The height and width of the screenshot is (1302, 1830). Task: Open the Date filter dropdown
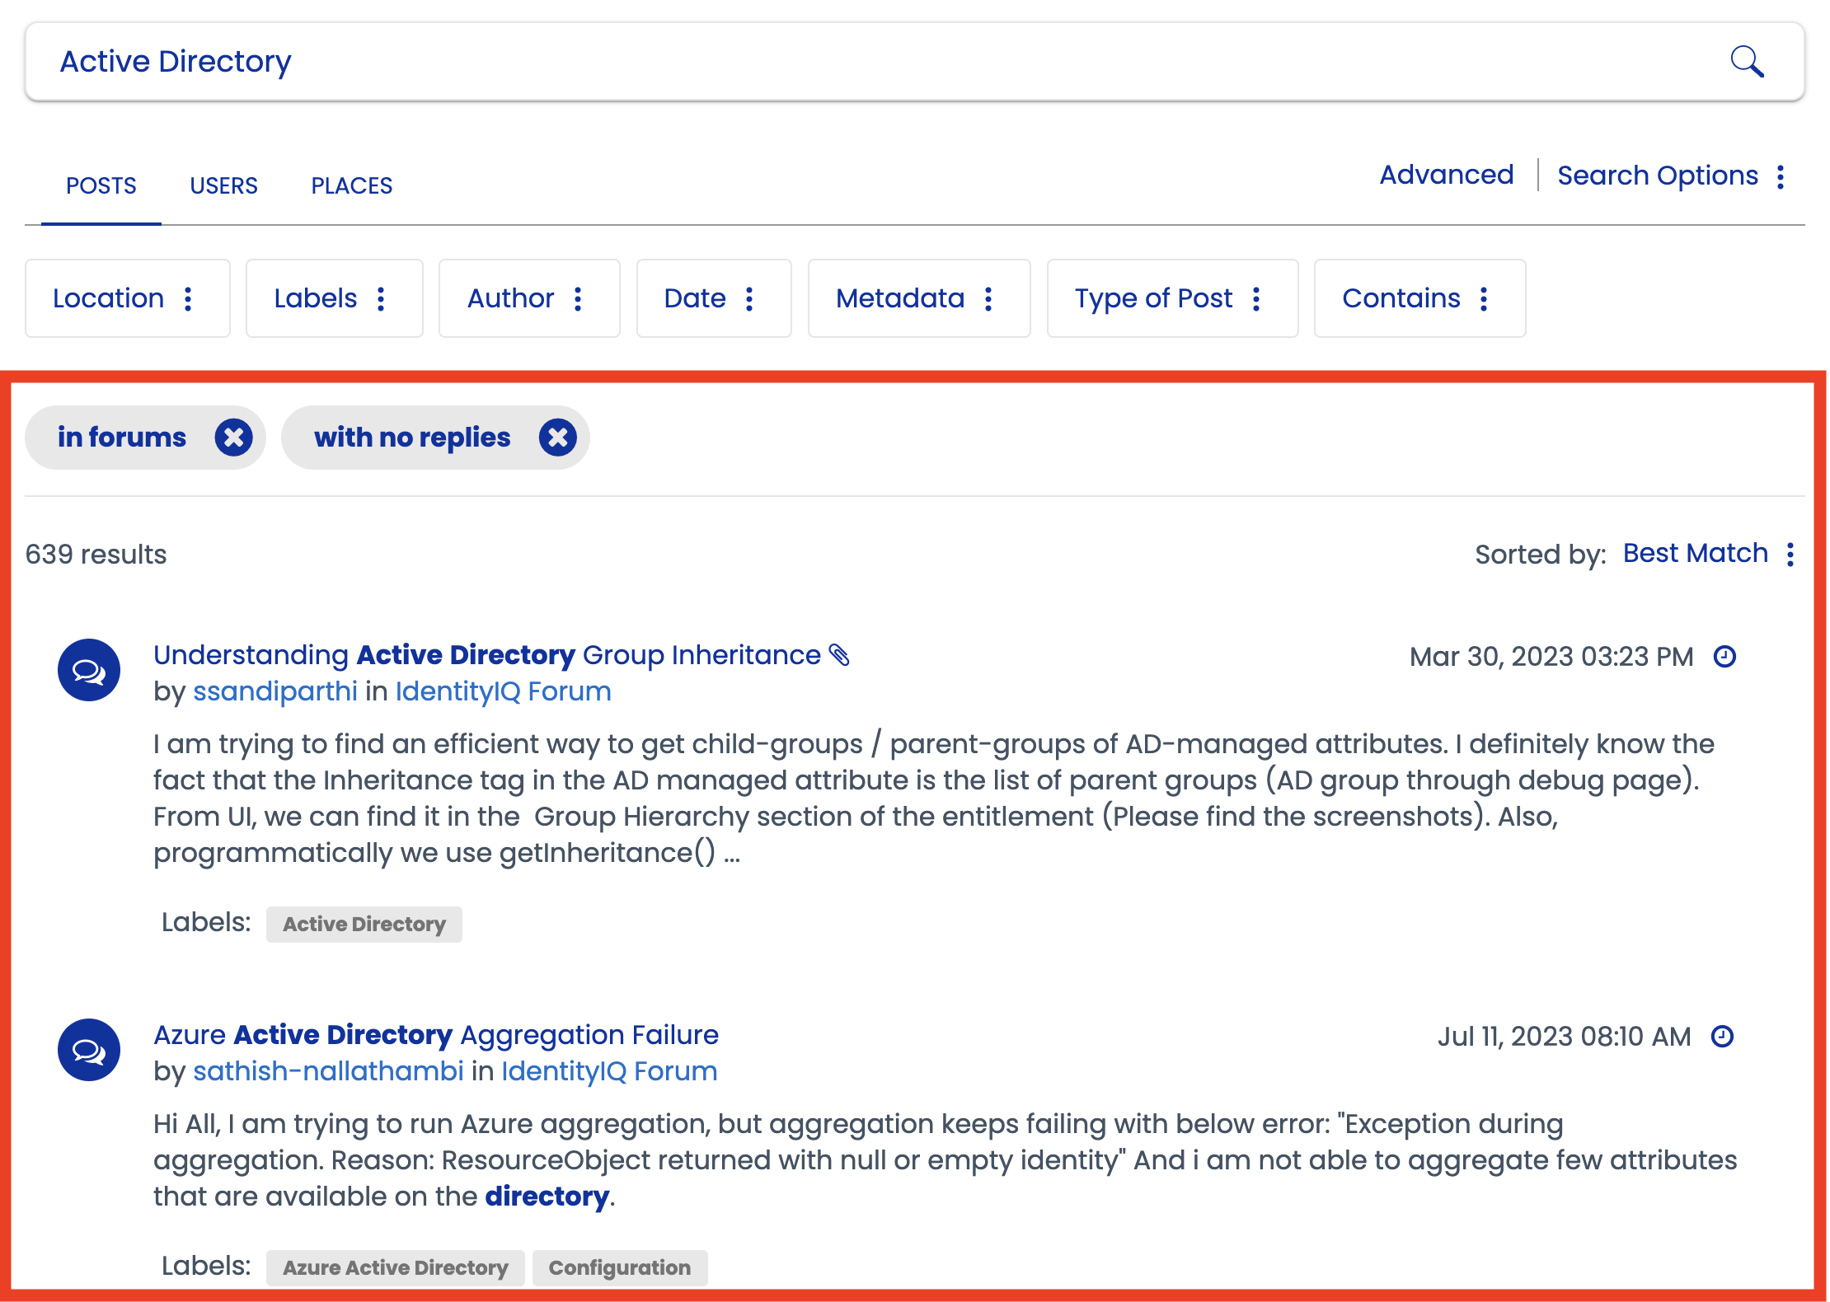(714, 298)
